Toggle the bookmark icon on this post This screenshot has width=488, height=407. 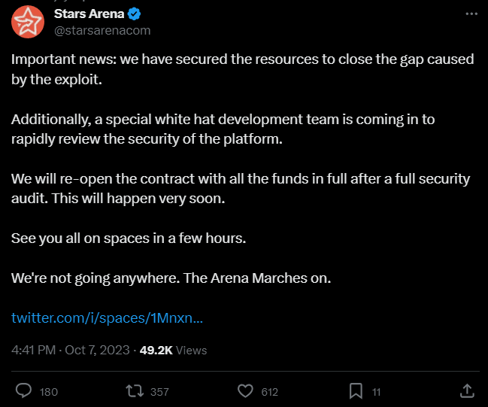coord(356,390)
